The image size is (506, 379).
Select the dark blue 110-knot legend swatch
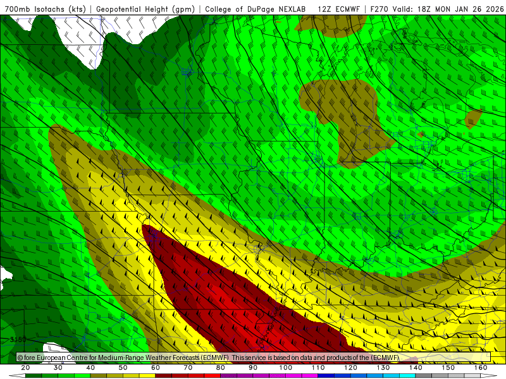(326, 376)
